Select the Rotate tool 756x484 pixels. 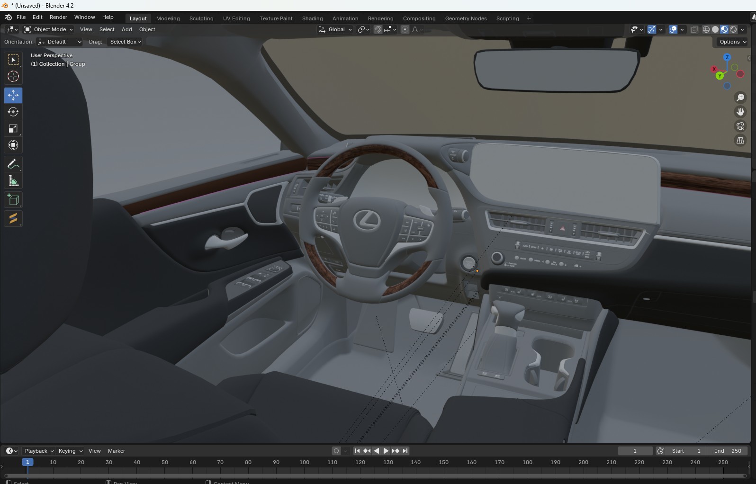13,112
